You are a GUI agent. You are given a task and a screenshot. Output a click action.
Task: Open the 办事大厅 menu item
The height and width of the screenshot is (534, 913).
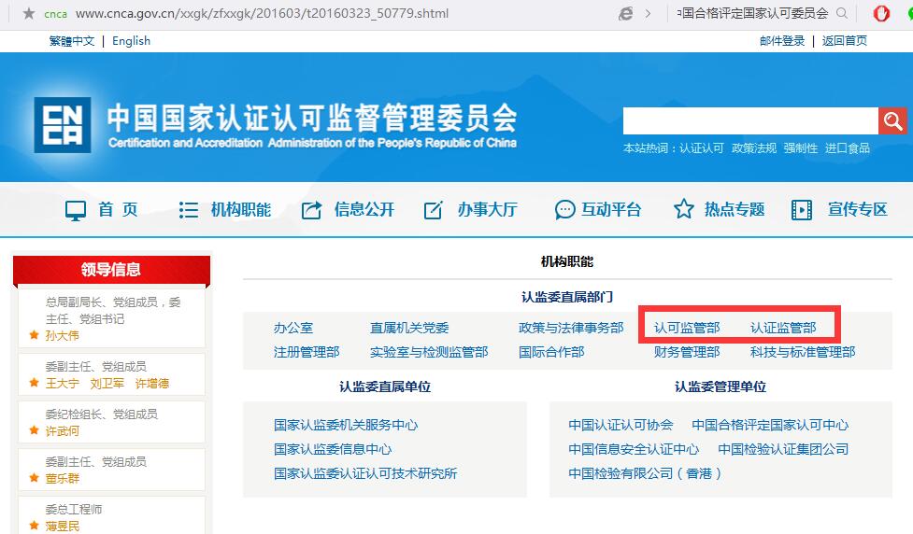(488, 209)
